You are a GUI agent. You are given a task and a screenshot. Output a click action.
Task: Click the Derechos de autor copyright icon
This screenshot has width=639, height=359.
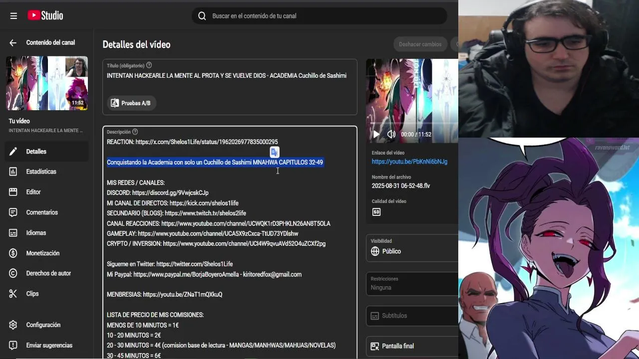click(x=13, y=273)
